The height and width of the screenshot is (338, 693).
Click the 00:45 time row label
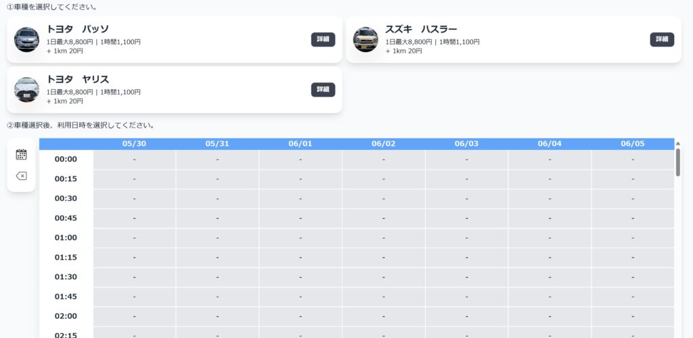pyautogui.click(x=66, y=218)
